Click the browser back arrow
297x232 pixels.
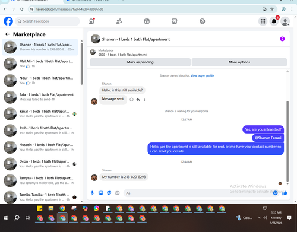(x=5, y=9)
